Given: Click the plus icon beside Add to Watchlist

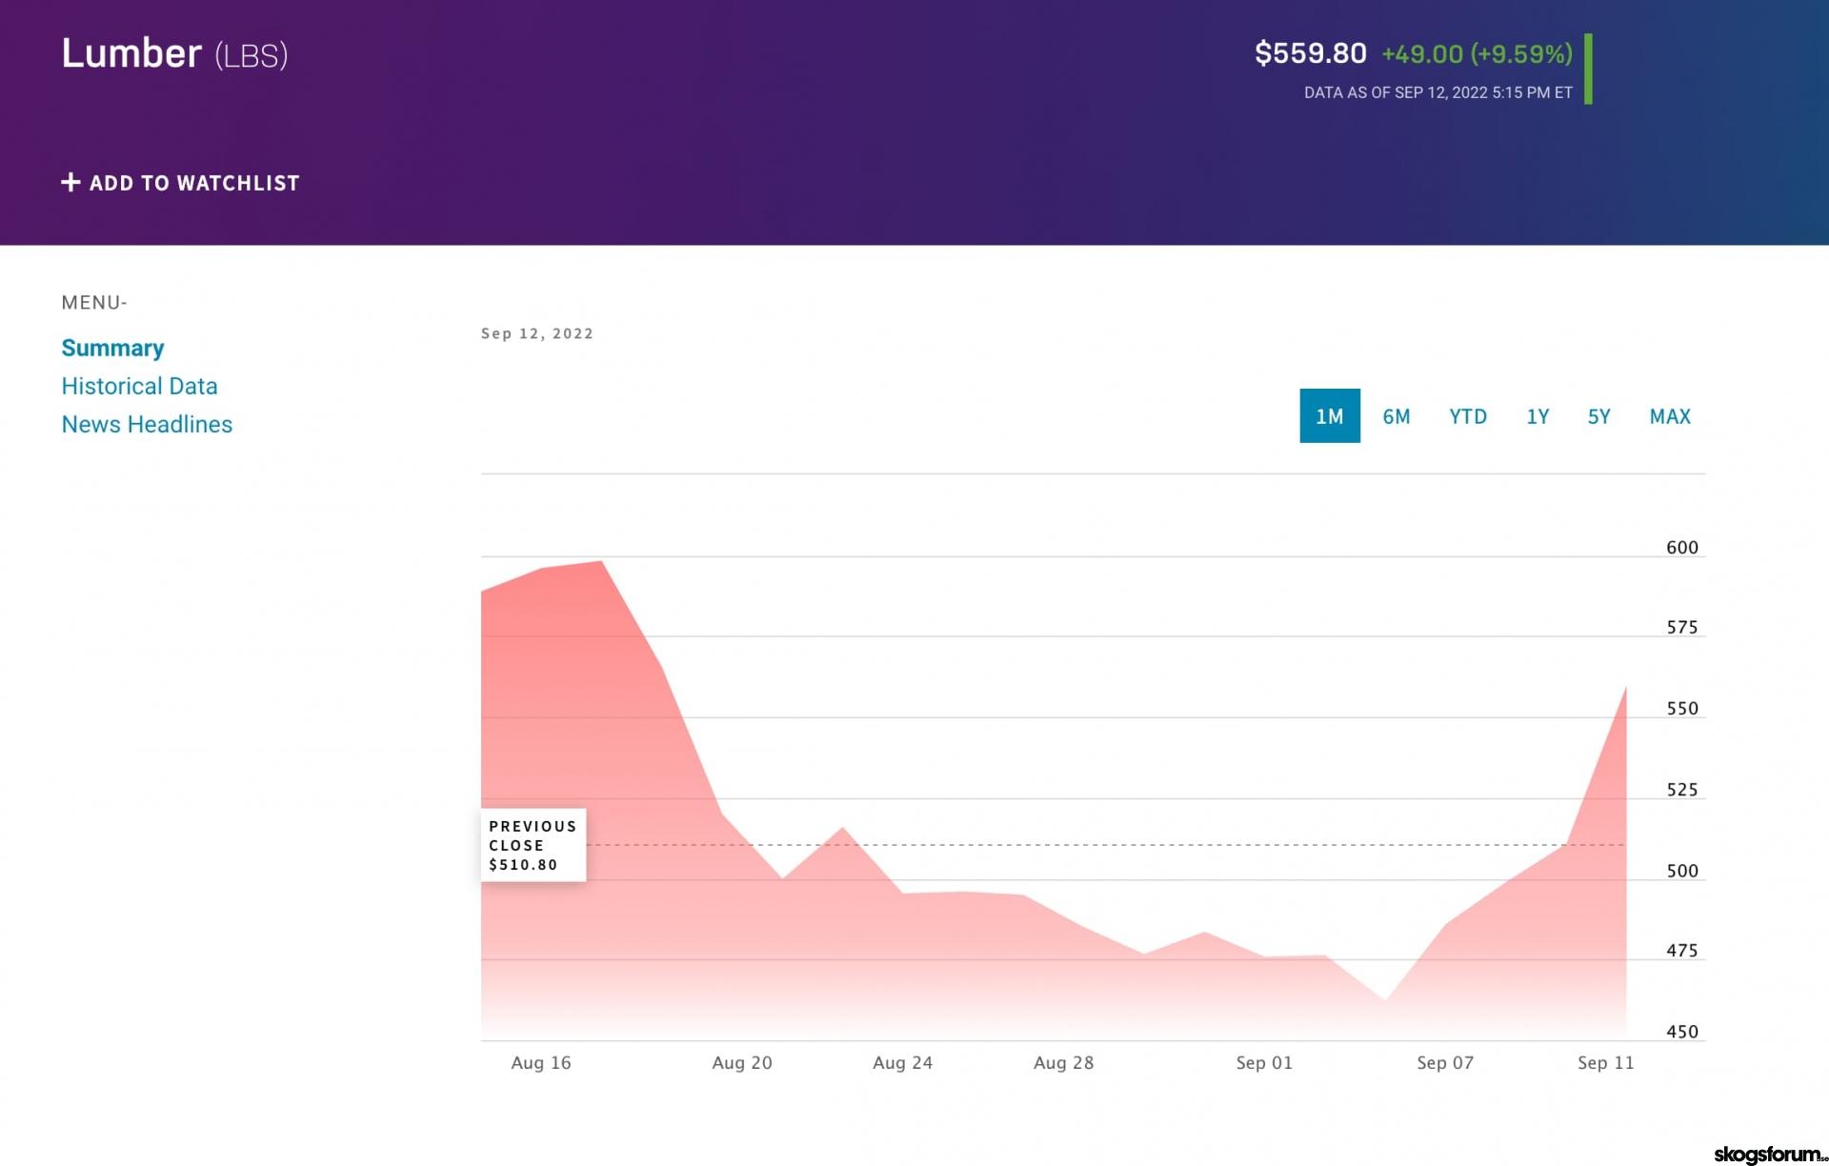Looking at the screenshot, I should [x=70, y=182].
